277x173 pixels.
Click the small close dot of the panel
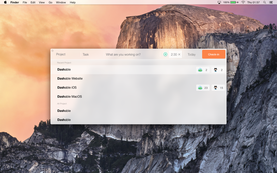[53, 51]
